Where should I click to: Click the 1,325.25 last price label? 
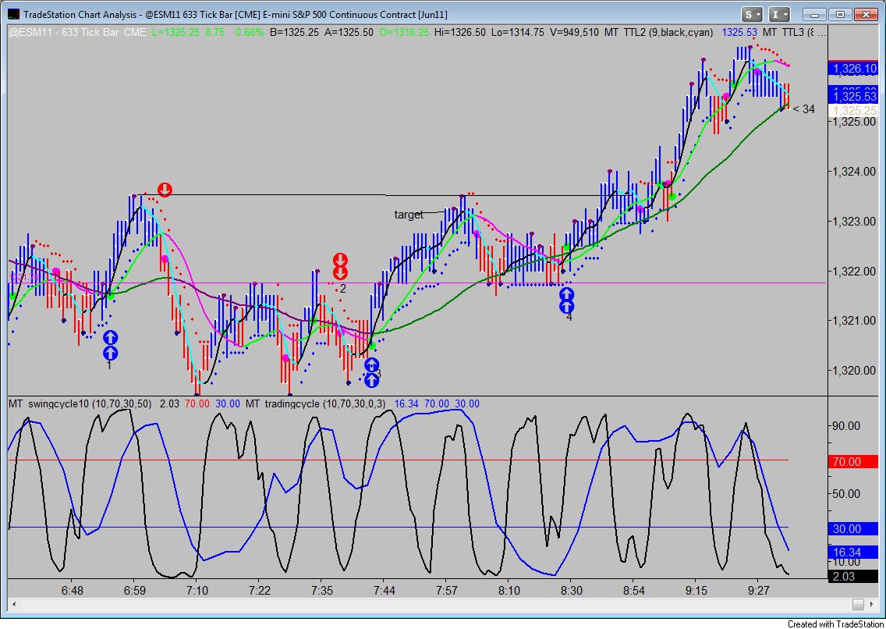854,111
